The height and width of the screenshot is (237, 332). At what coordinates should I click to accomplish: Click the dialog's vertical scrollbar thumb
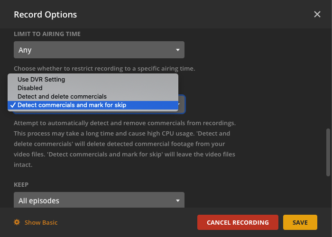coord(328,152)
